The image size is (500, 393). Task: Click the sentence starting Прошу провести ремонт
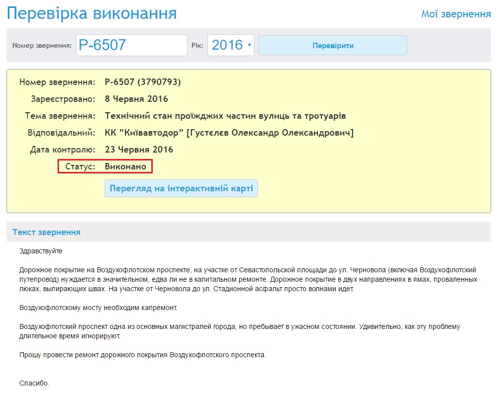pos(142,355)
